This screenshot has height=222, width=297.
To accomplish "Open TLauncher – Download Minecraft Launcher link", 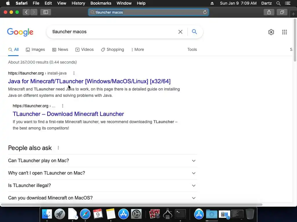I will click(68, 114).
